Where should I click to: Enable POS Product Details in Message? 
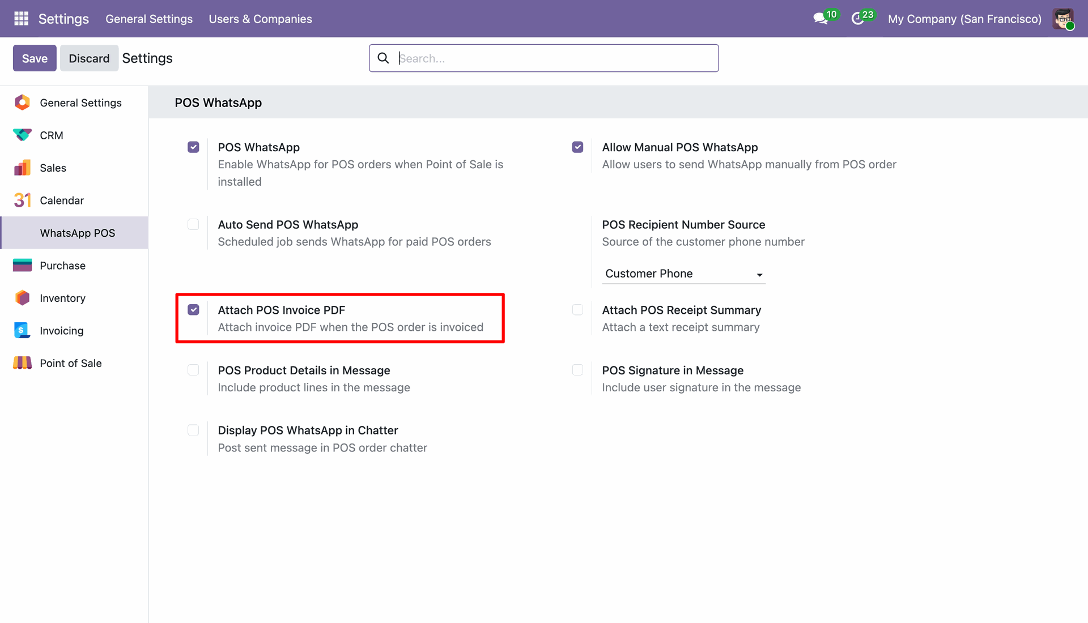coord(193,370)
